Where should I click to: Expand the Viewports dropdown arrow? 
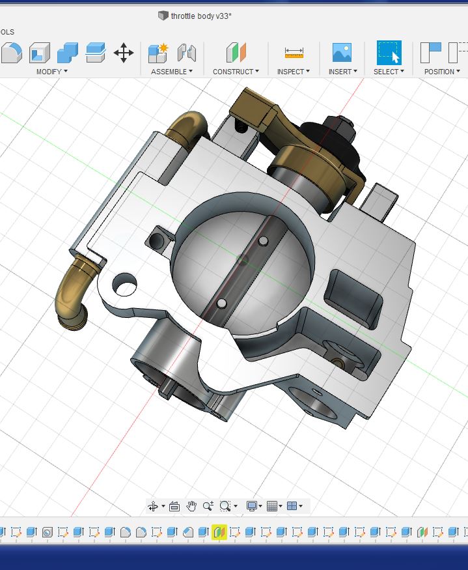point(301,506)
